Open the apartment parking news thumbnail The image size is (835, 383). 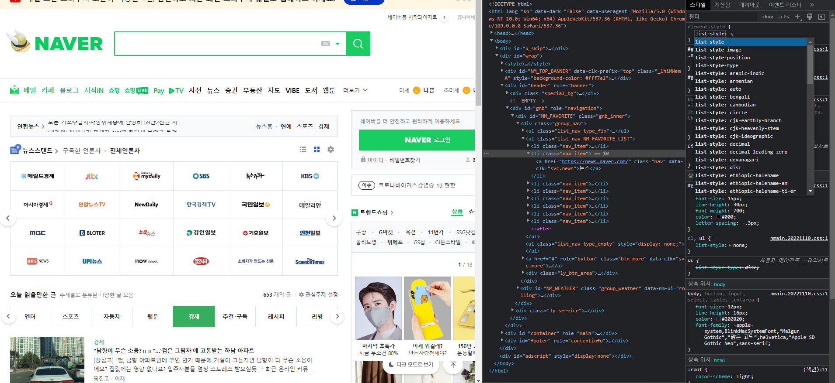click(x=47, y=360)
